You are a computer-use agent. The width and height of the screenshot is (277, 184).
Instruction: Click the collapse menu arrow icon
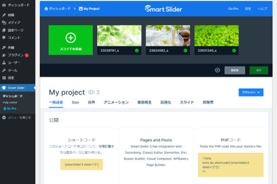pos(4,117)
